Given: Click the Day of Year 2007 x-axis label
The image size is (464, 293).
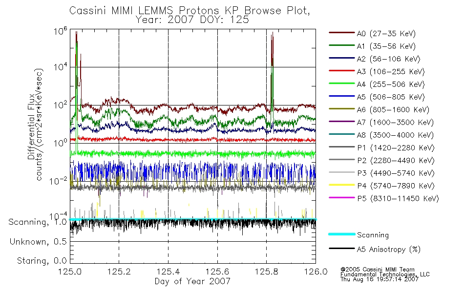Looking at the screenshot, I should 192,281.
